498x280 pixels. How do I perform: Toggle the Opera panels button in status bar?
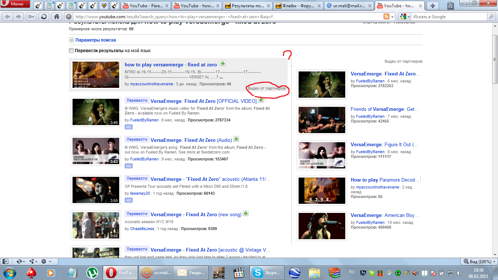[x=5, y=261]
